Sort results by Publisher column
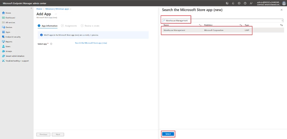 (208, 25)
